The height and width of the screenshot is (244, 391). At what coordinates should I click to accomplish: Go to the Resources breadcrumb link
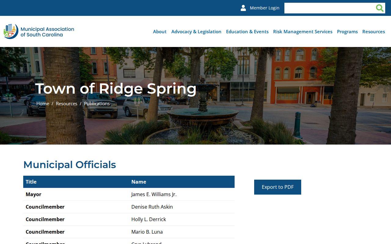tap(67, 103)
